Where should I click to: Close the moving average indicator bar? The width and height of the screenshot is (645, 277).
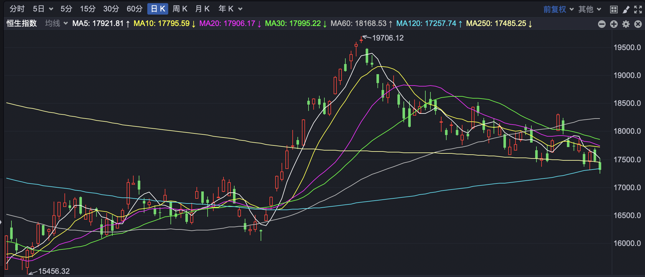coord(638,24)
